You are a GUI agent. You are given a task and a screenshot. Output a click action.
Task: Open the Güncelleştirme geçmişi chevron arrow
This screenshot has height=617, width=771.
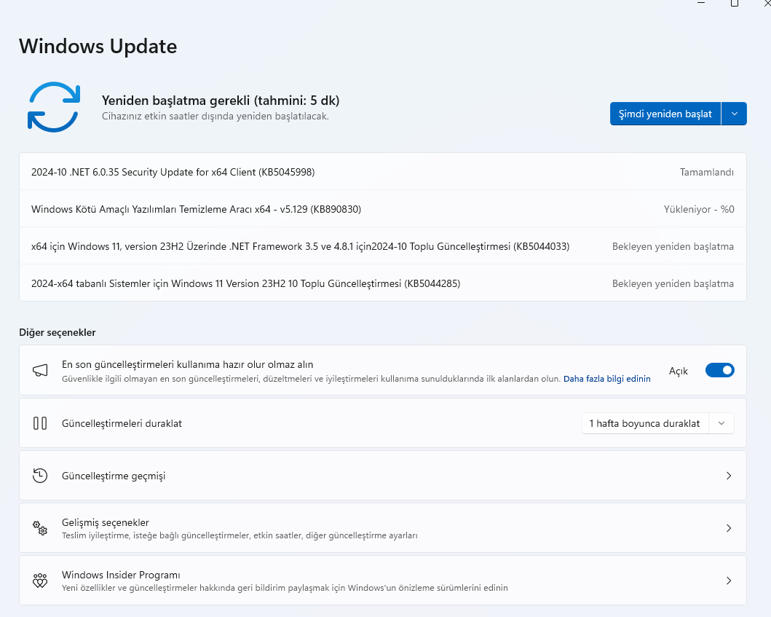coord(729,476)
